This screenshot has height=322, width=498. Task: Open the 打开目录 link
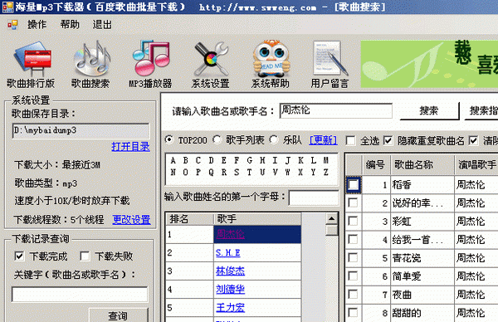pos(130,146)
